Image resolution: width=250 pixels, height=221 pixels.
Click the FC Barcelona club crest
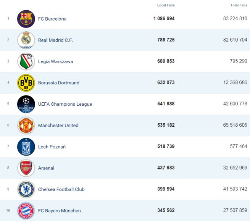(26, 19)
